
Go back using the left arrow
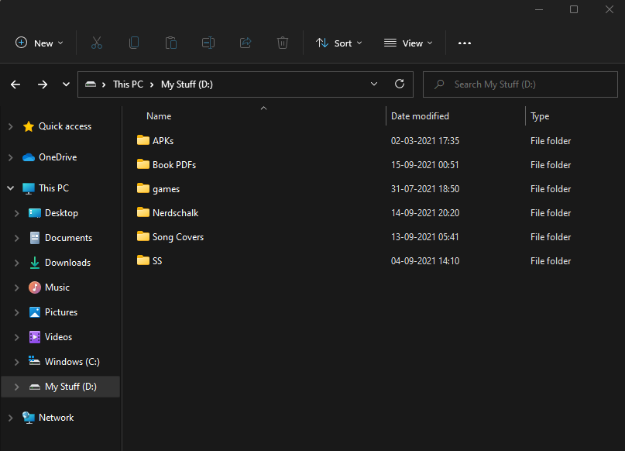16,84
